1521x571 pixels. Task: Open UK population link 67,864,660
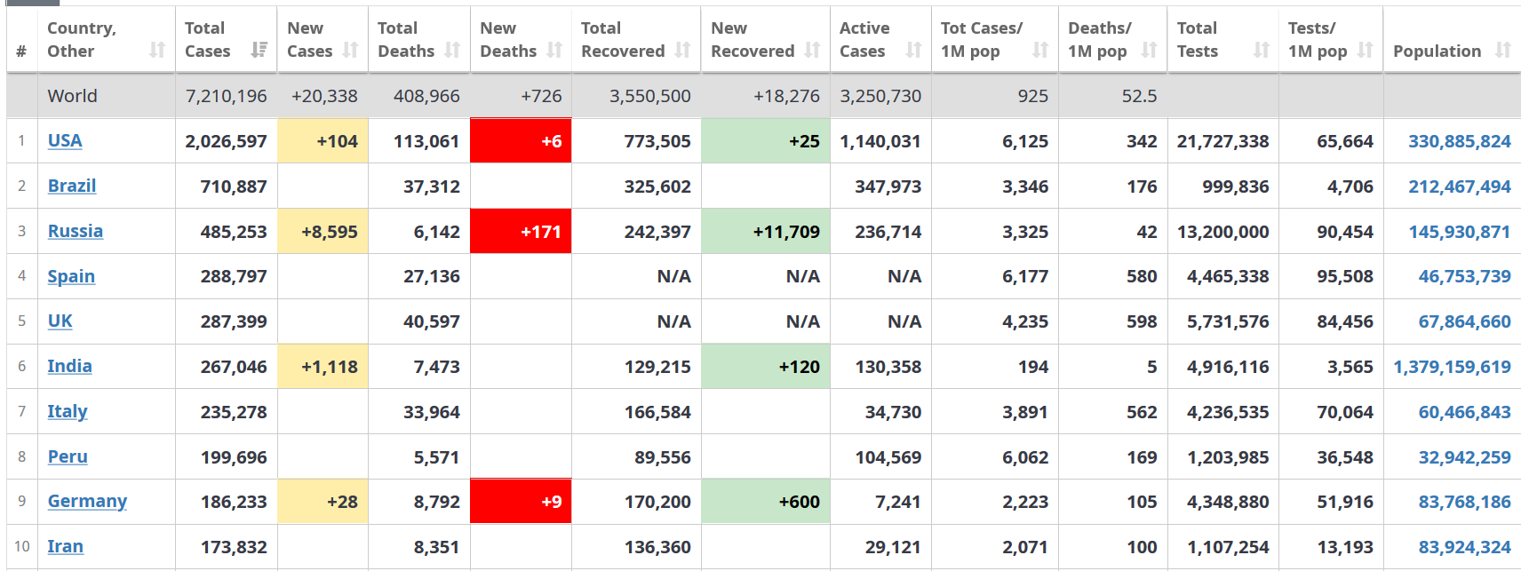pyautogui.click(x=1465, y=321)
